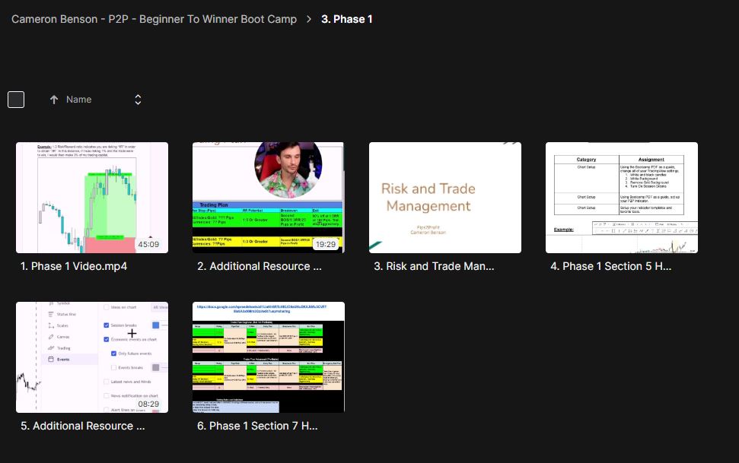Viewport: 739px width, 463px height.
Task: Select the '1. Phase 1 Video.mp4' filename
Action: pos(74,266)
